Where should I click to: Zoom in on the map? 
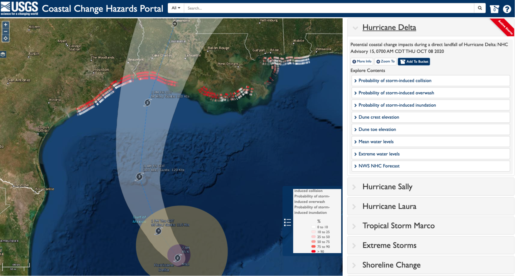point(5,25)
